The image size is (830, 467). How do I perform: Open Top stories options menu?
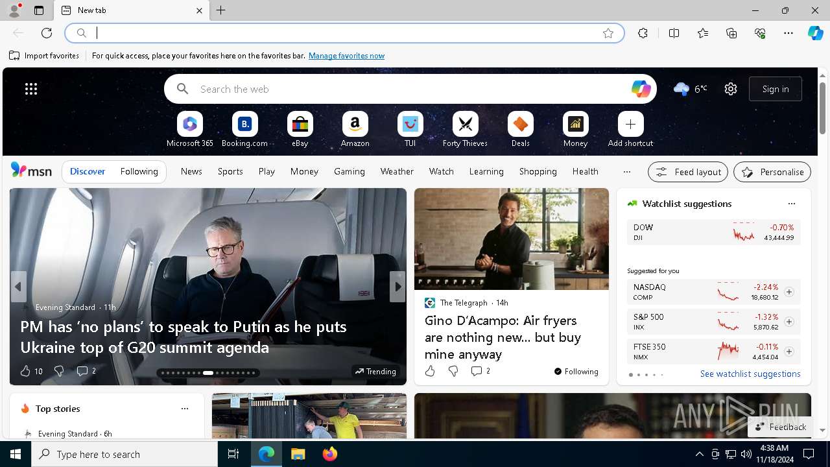[185, 409]
